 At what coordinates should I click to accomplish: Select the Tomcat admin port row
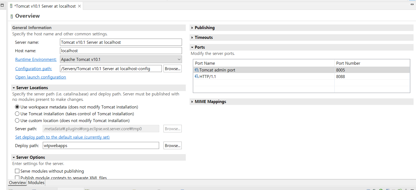[302, 70]
